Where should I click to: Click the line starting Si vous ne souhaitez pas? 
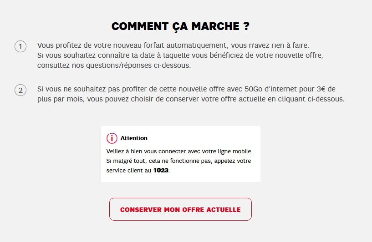click(x=186, y=89)
